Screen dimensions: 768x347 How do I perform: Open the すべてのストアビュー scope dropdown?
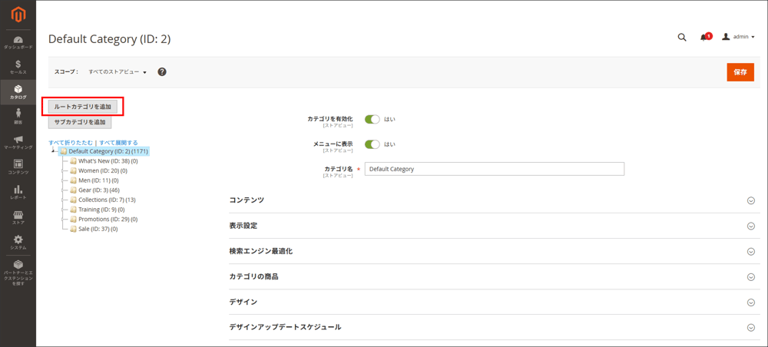(117, 72)
